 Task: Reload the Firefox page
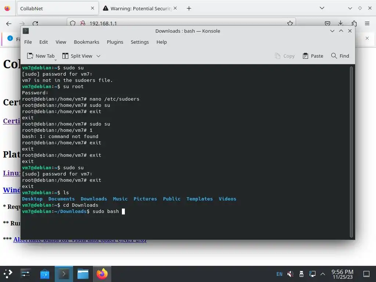(x=35, y=23)
